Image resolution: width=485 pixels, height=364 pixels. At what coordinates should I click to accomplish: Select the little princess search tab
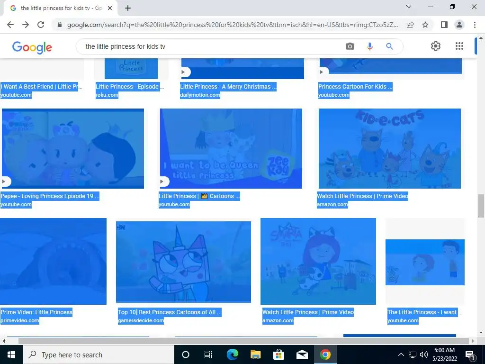tap(61, 8)
